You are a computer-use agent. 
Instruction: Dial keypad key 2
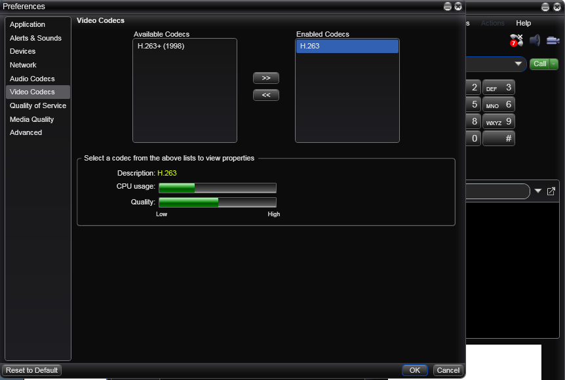[x=473, y=88]
